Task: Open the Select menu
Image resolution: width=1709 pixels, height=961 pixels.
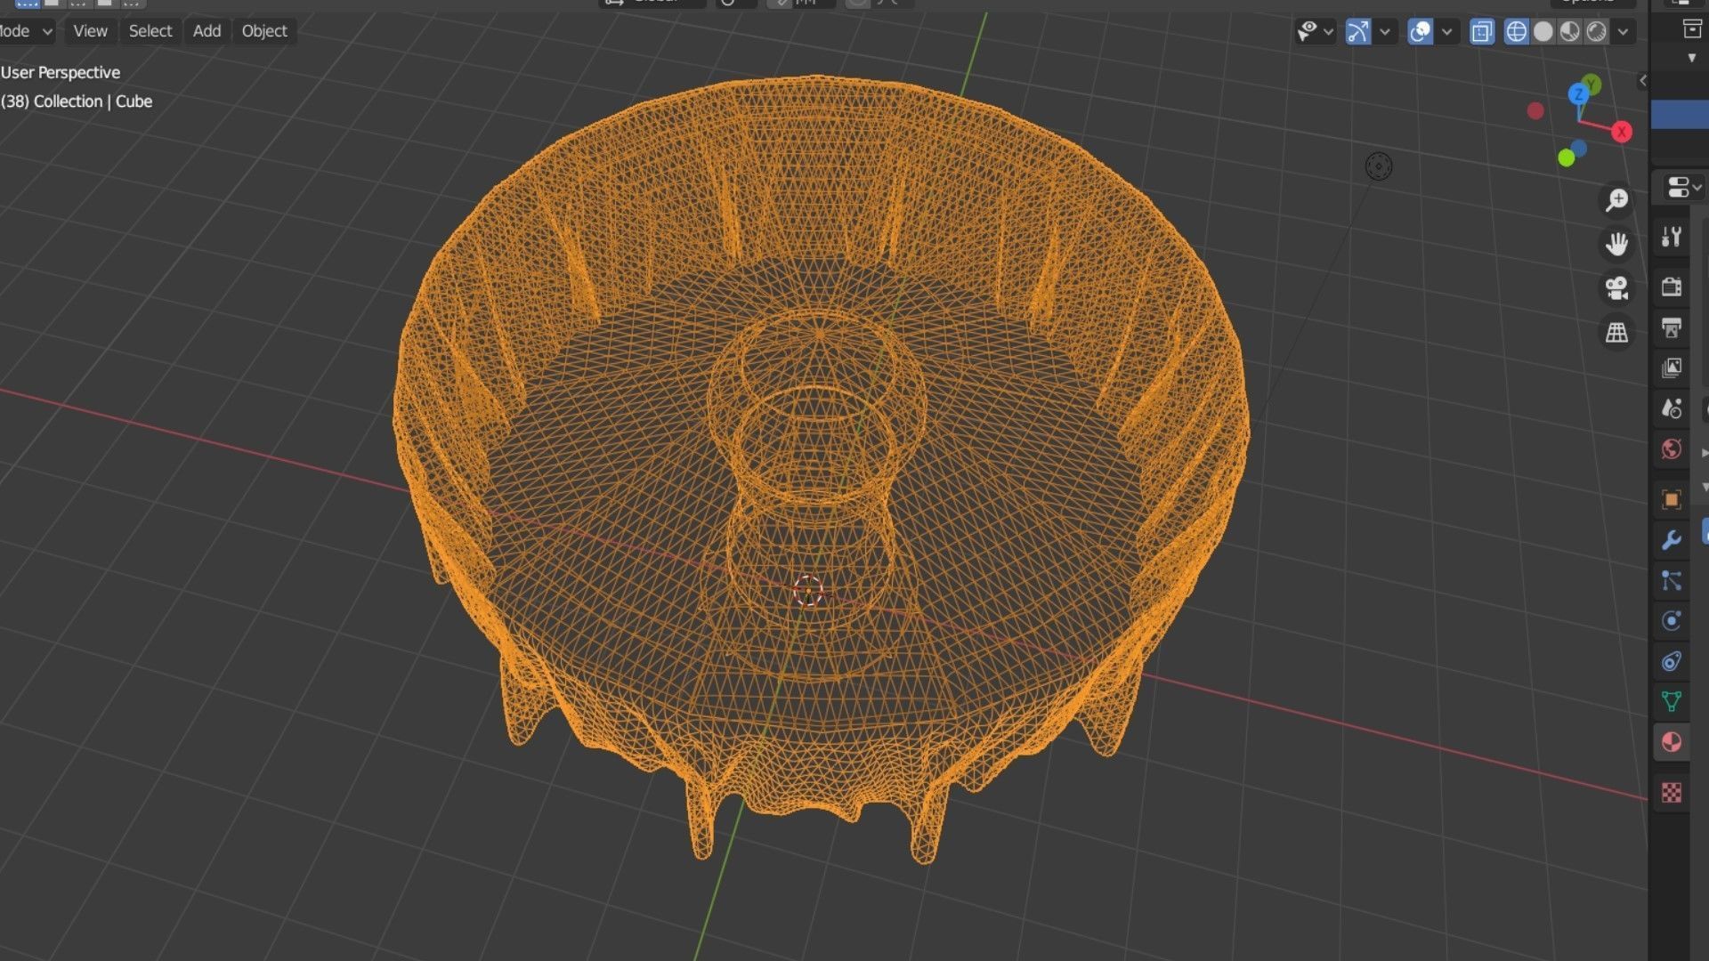Action: tap(150, 31)
